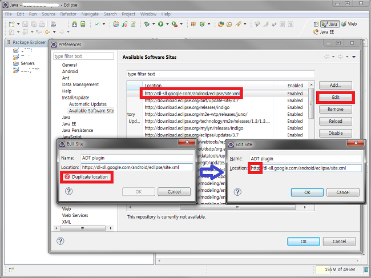Open Back history dropdown in main toolbar
The image size is (371, 278).
[54, 32]
